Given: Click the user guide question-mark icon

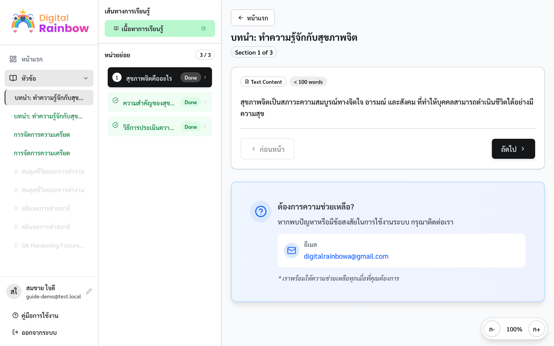Looking at the screenshot, I should point(15,315).
